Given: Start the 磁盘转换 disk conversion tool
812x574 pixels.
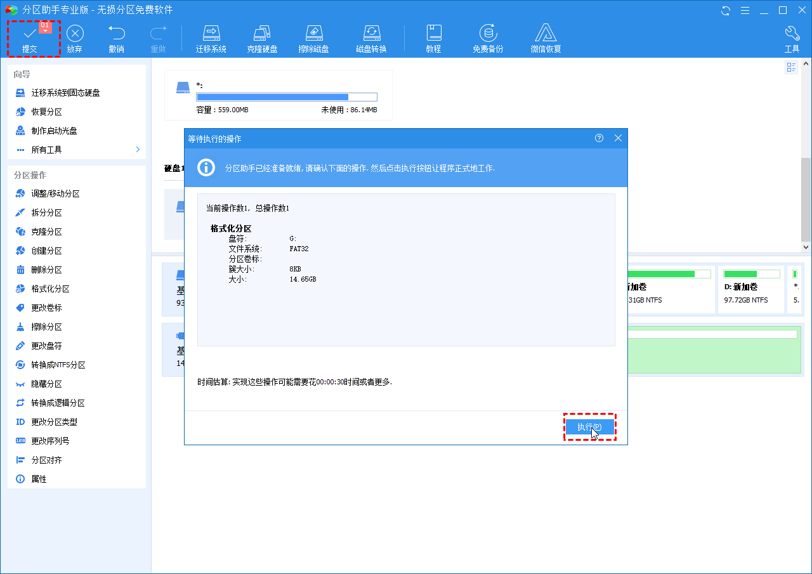Looking at the screenshot, I should 371,37.
